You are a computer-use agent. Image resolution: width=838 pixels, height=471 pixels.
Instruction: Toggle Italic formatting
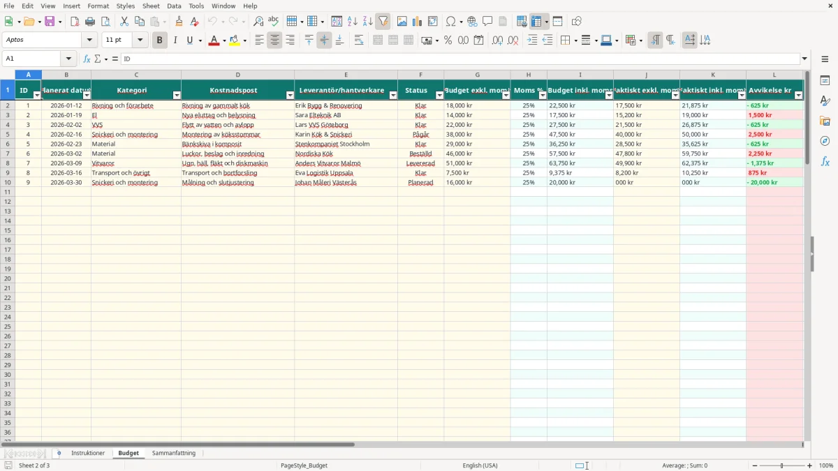(x=175, y=40)
